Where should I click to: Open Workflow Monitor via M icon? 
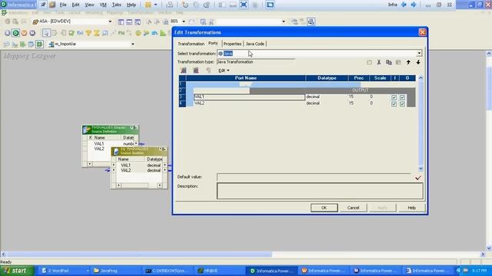pos(32,33)
